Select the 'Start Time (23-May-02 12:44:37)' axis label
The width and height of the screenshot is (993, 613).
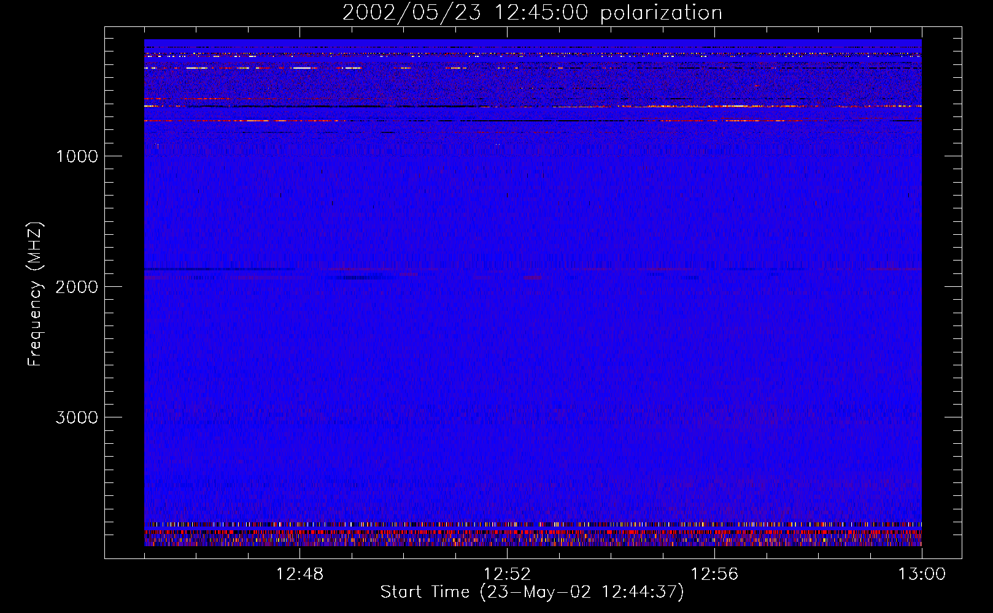tap(532, 592)
